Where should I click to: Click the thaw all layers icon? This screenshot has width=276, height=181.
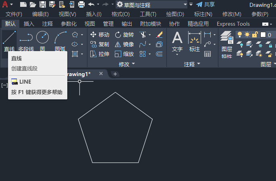(x=259, y=54)
